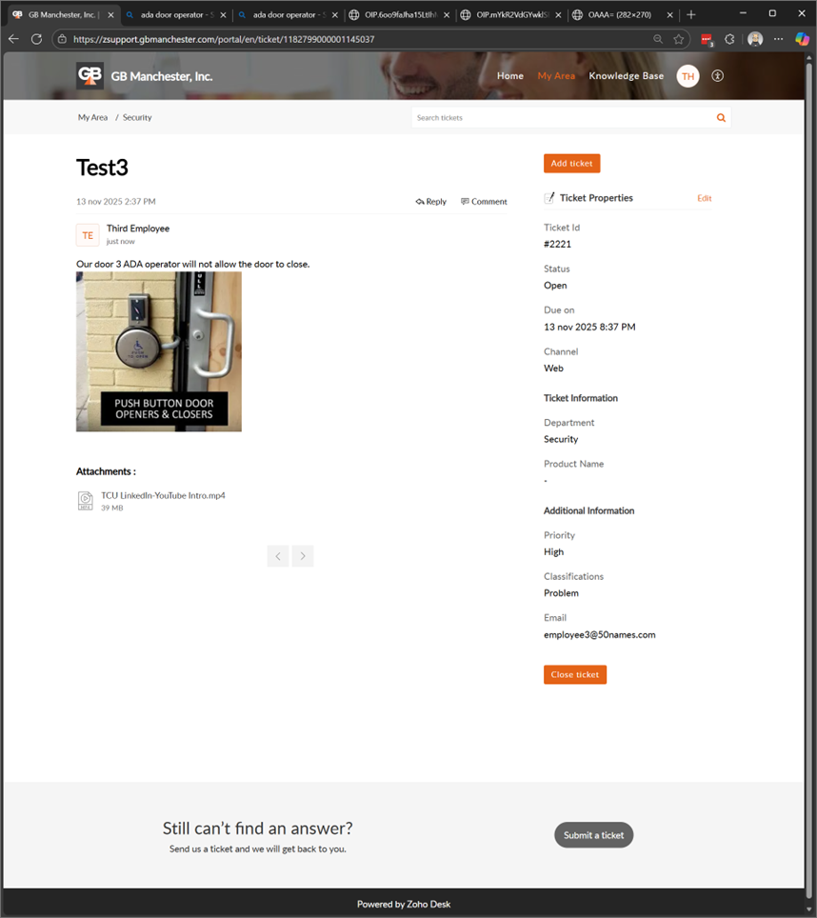Screen dimensions: 817x918
Task: Open the push button door opener image
Action: [159, 351]
